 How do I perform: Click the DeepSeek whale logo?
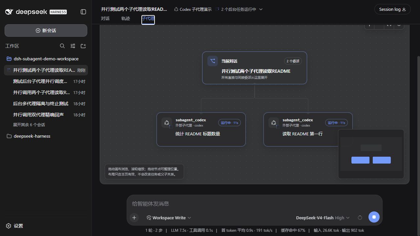click(x=9, y=12)
